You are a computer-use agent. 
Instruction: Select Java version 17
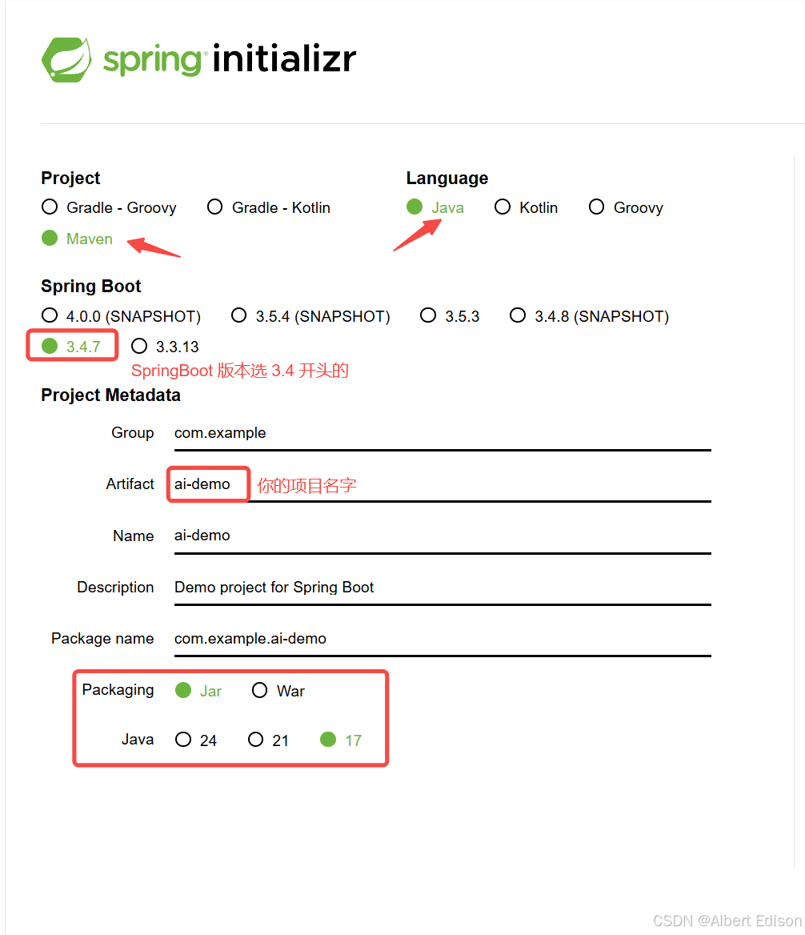(341, 740)
